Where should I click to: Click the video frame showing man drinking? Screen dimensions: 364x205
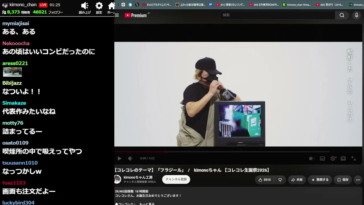(x=238, y=94)
